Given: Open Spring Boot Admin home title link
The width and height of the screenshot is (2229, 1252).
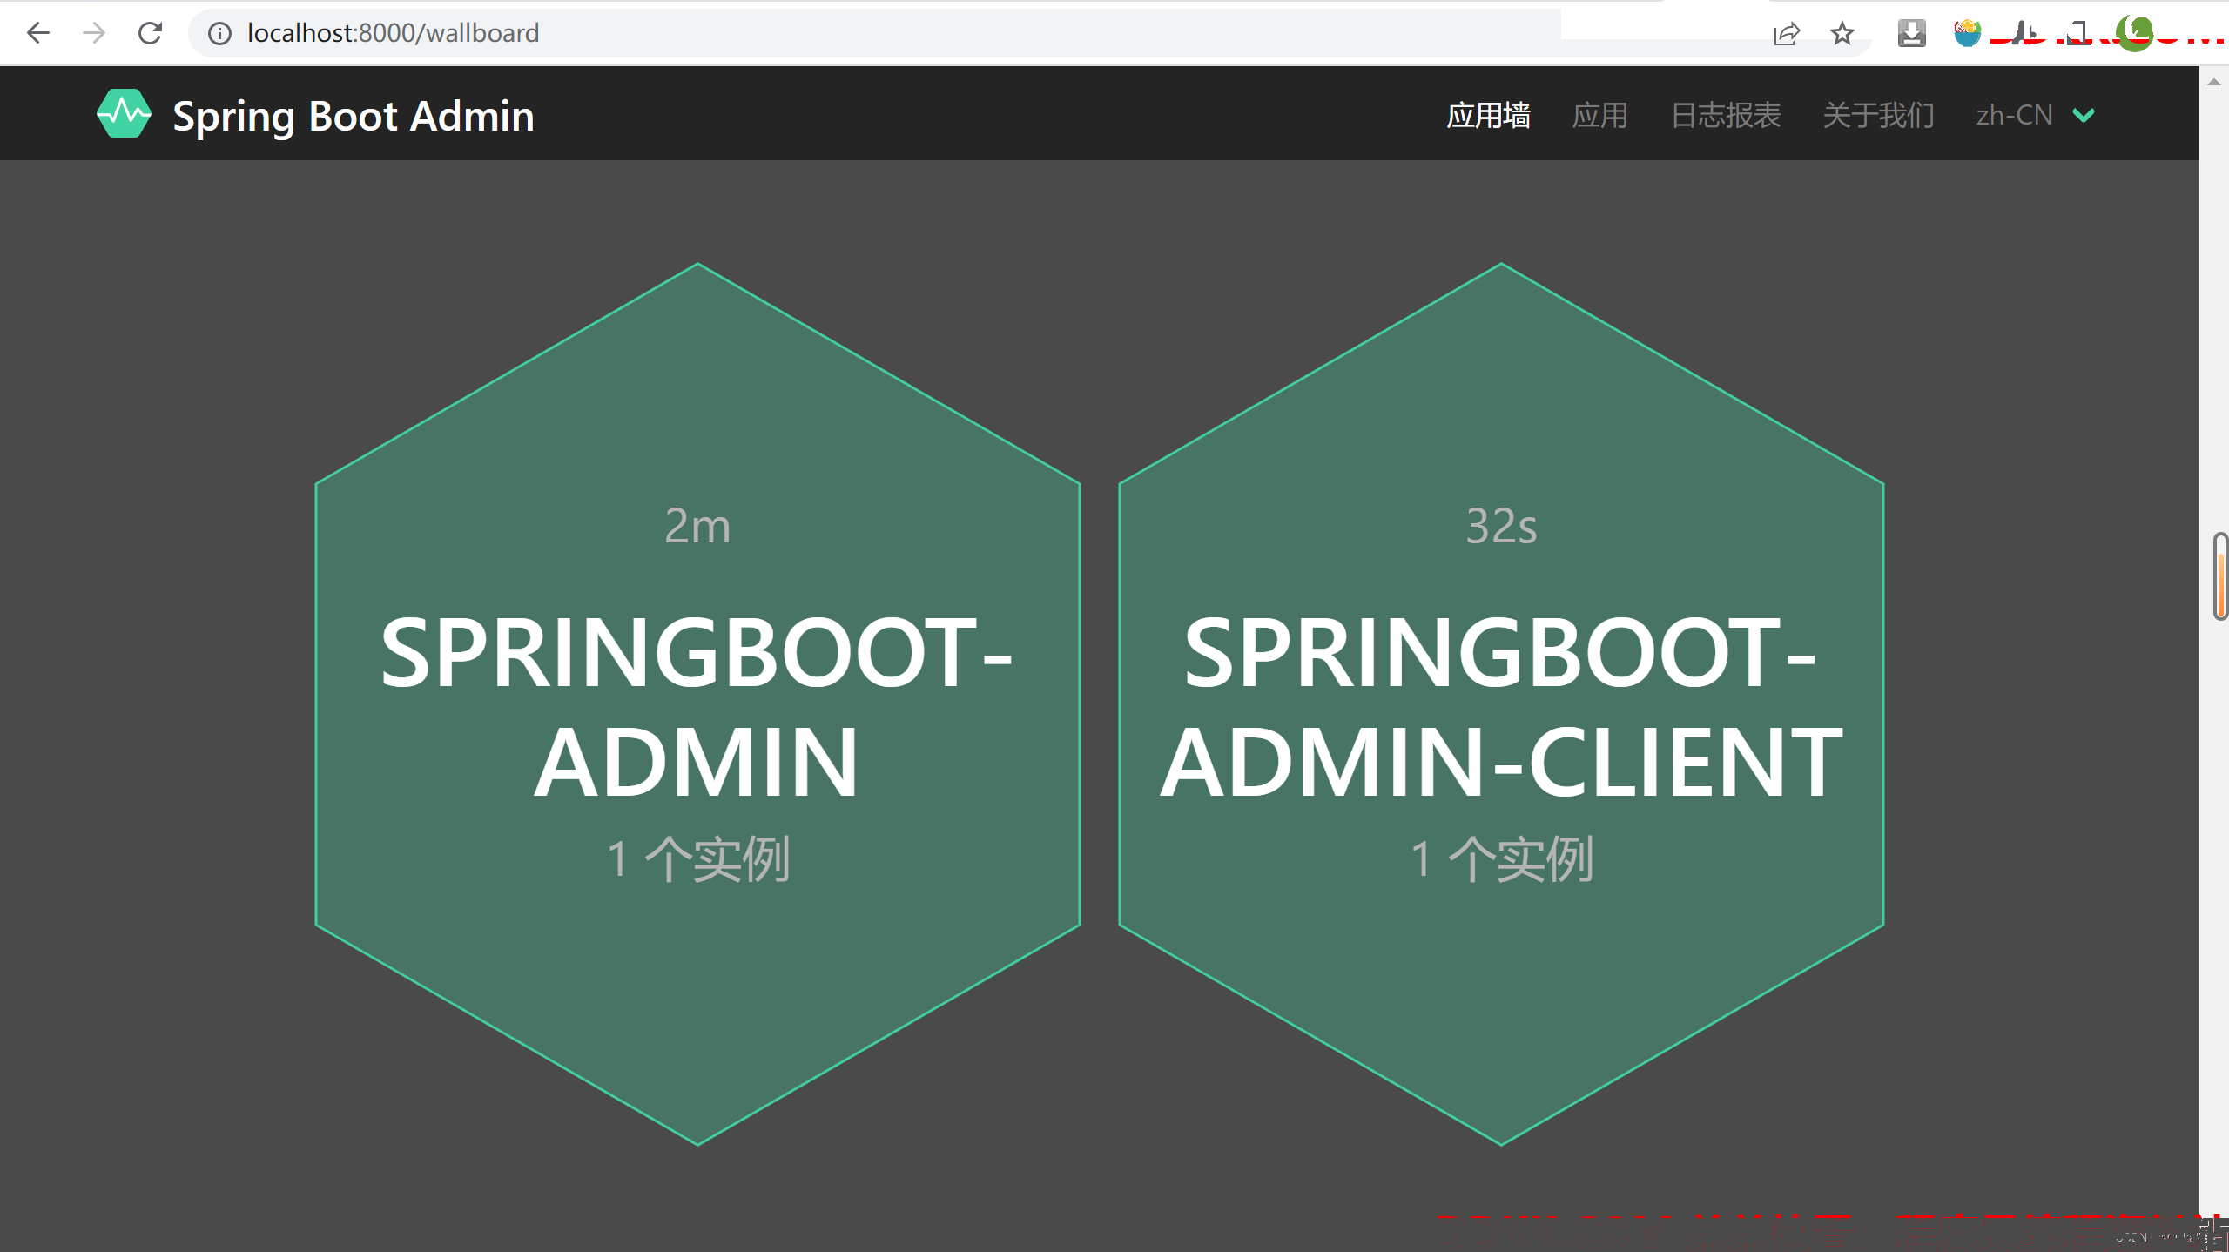Looking at the screenshot, I should pyautogui.click(x=354, y=116).
